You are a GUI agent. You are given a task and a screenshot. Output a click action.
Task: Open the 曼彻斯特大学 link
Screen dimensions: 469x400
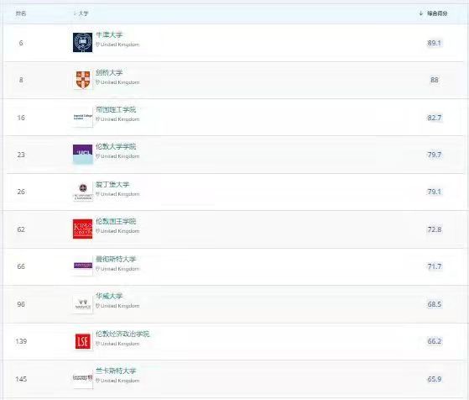point(116,259)
